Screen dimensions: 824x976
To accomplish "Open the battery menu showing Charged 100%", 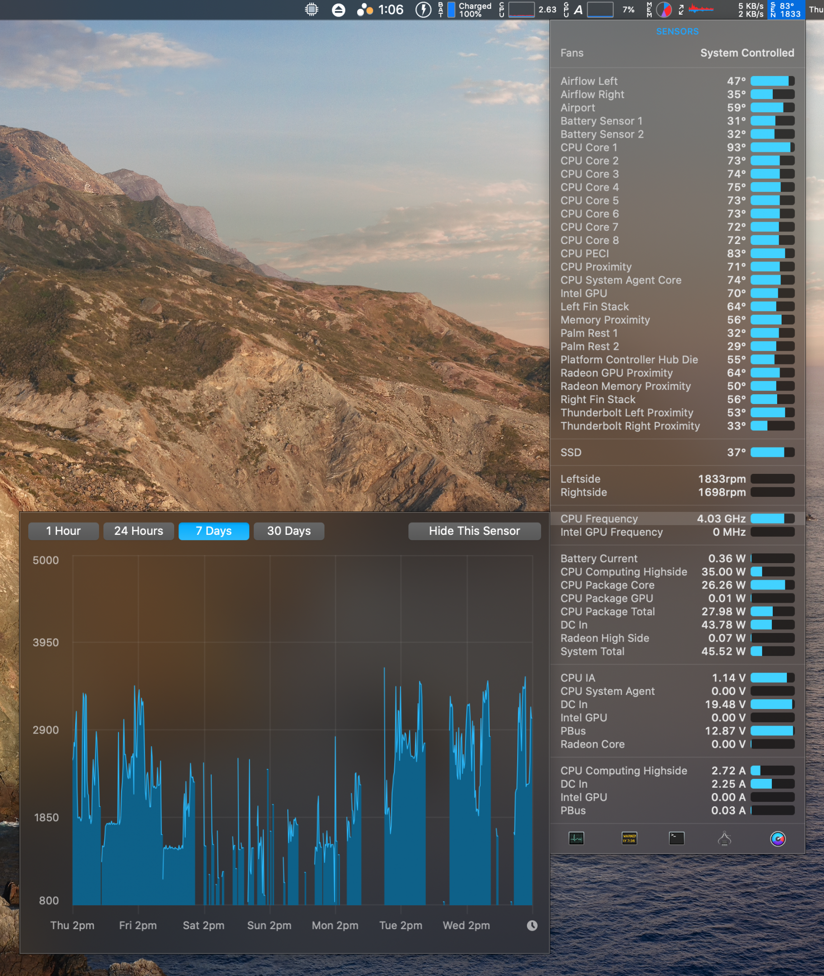I will click(465, 10).
